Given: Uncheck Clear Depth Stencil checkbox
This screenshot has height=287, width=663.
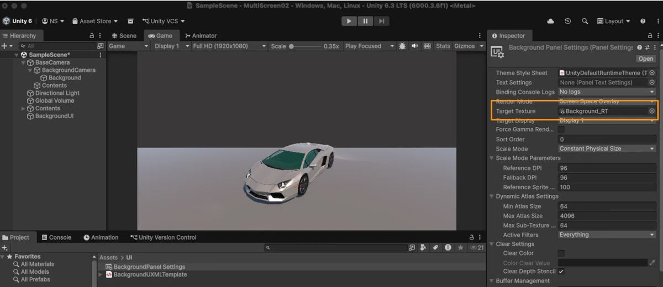Looking at the screenshot, I should 561,272.
